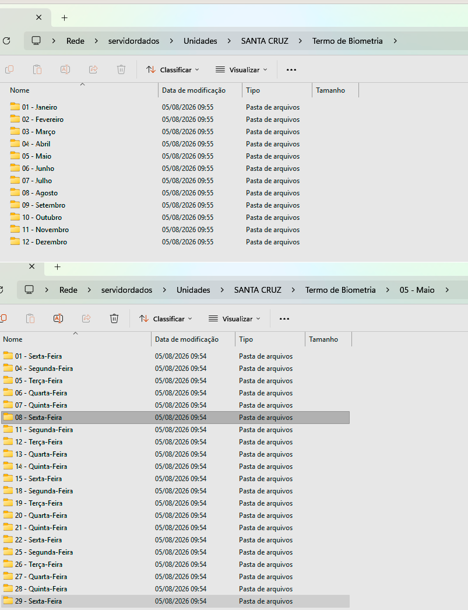The height and width of the screenshot is (610, 468).
Task: Click SANTA CRUZ breadcrumb in lower window
Action: point(258,290)
